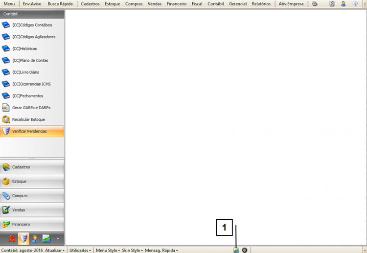This screenshot has height=253, width=367.
Task: Click the checklist icon in top toolbar
Action: (x=332, y=4)
